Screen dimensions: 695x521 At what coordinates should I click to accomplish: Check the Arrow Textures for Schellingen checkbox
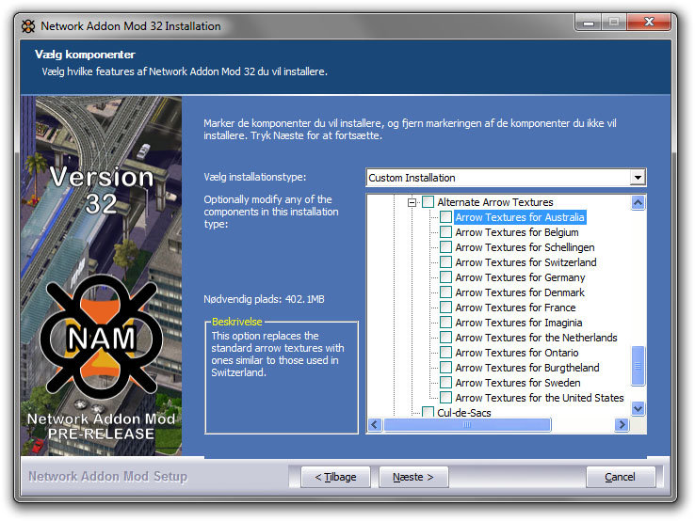click(445, 247)
